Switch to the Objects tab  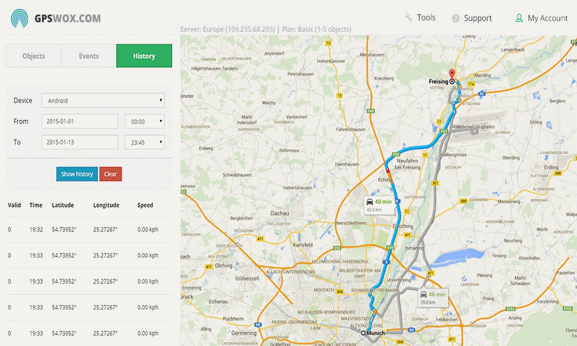[33, 56]
